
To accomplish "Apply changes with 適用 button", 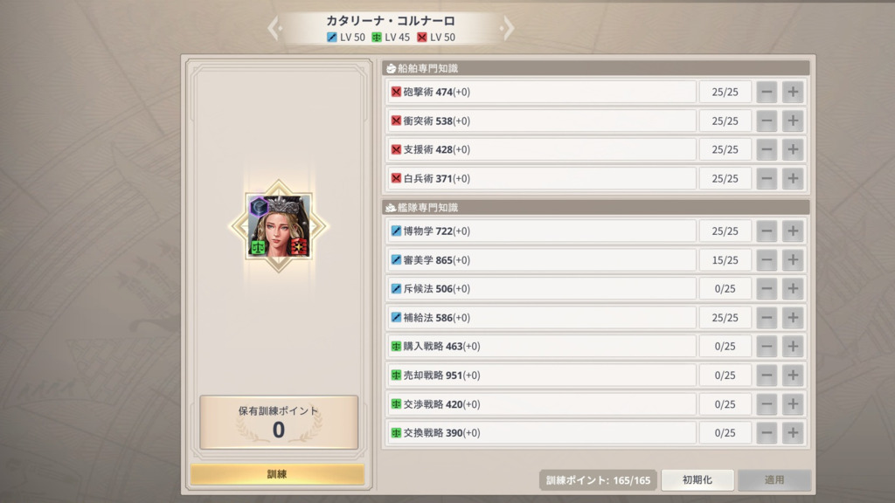I will [x=774, y=480].
